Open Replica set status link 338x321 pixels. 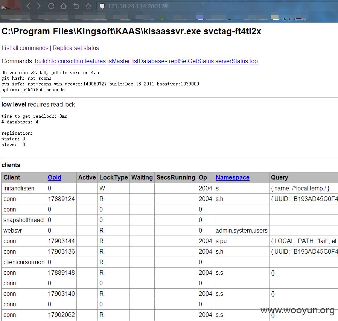pos(76,48)
